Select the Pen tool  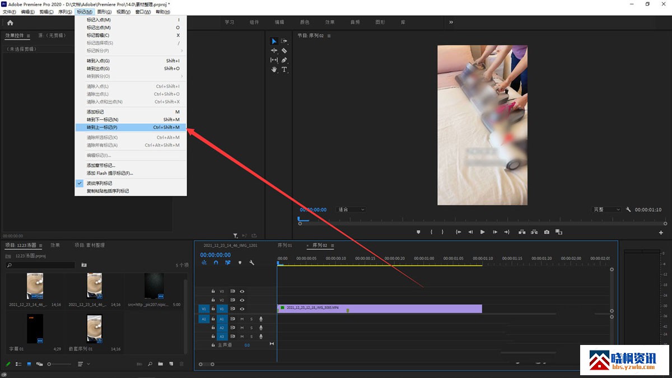pyautogui.click(x=284, y=60)
